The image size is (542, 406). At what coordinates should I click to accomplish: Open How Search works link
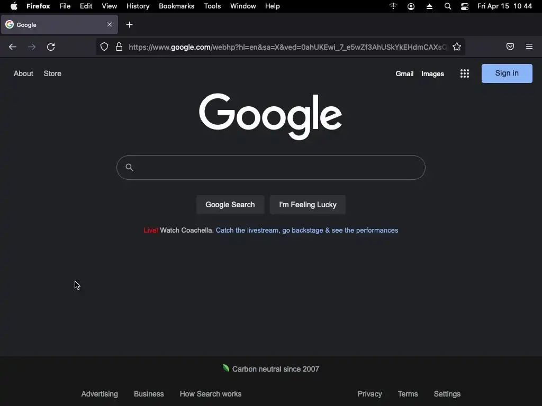pos(211,394)
